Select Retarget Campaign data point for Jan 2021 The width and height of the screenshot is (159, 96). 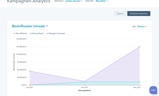pos(30,85)
